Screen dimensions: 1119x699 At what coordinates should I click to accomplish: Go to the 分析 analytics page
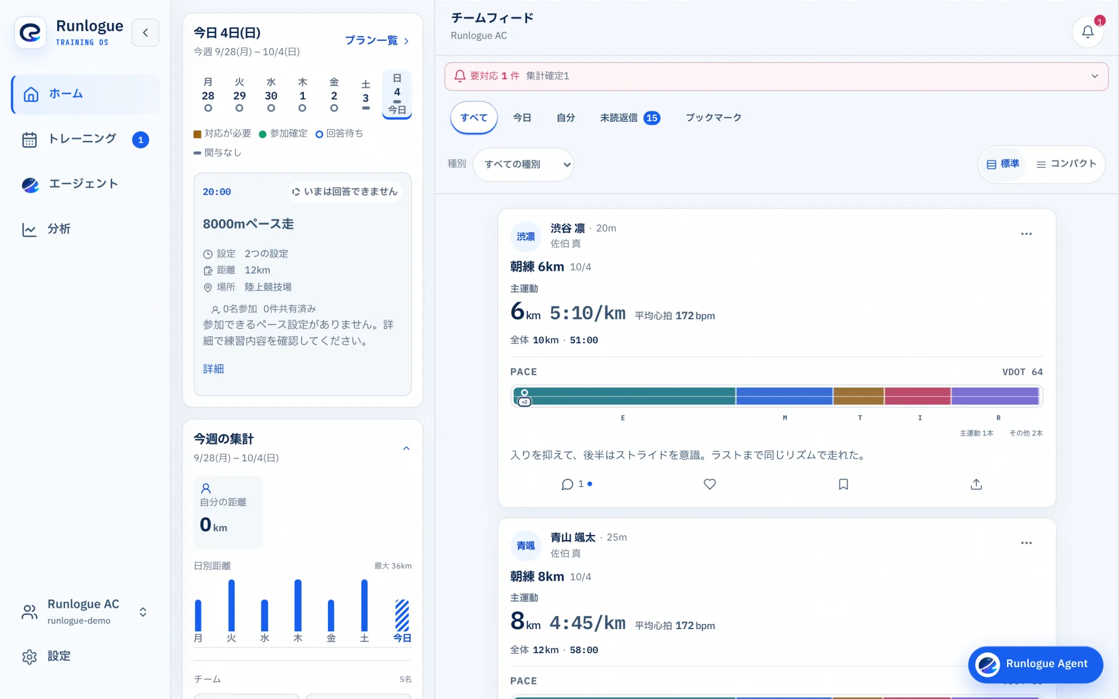(x=85, y=229)
